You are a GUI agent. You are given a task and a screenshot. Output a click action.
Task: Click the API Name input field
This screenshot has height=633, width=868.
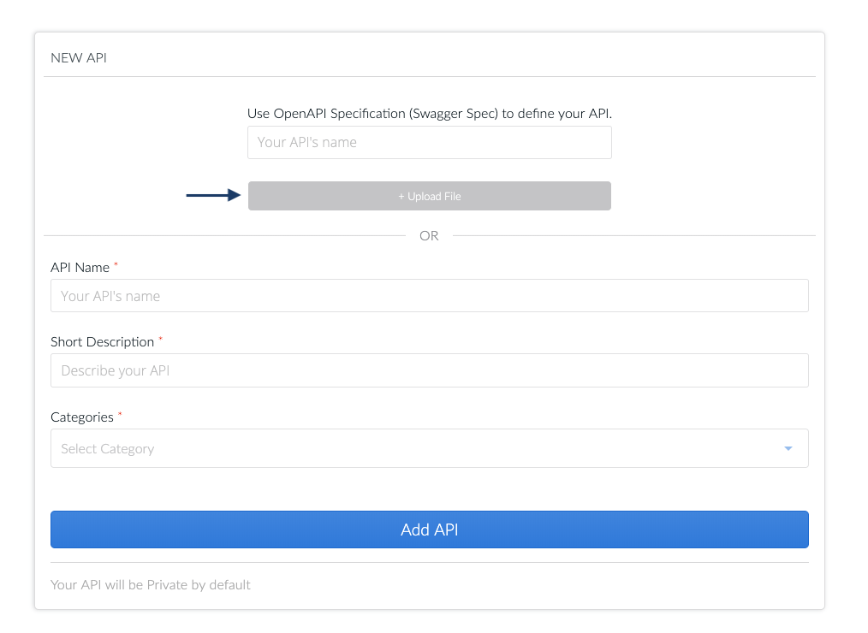[x=429, y=295]
